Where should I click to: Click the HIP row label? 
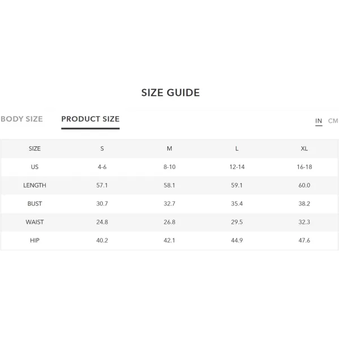(x=34, y=241)
